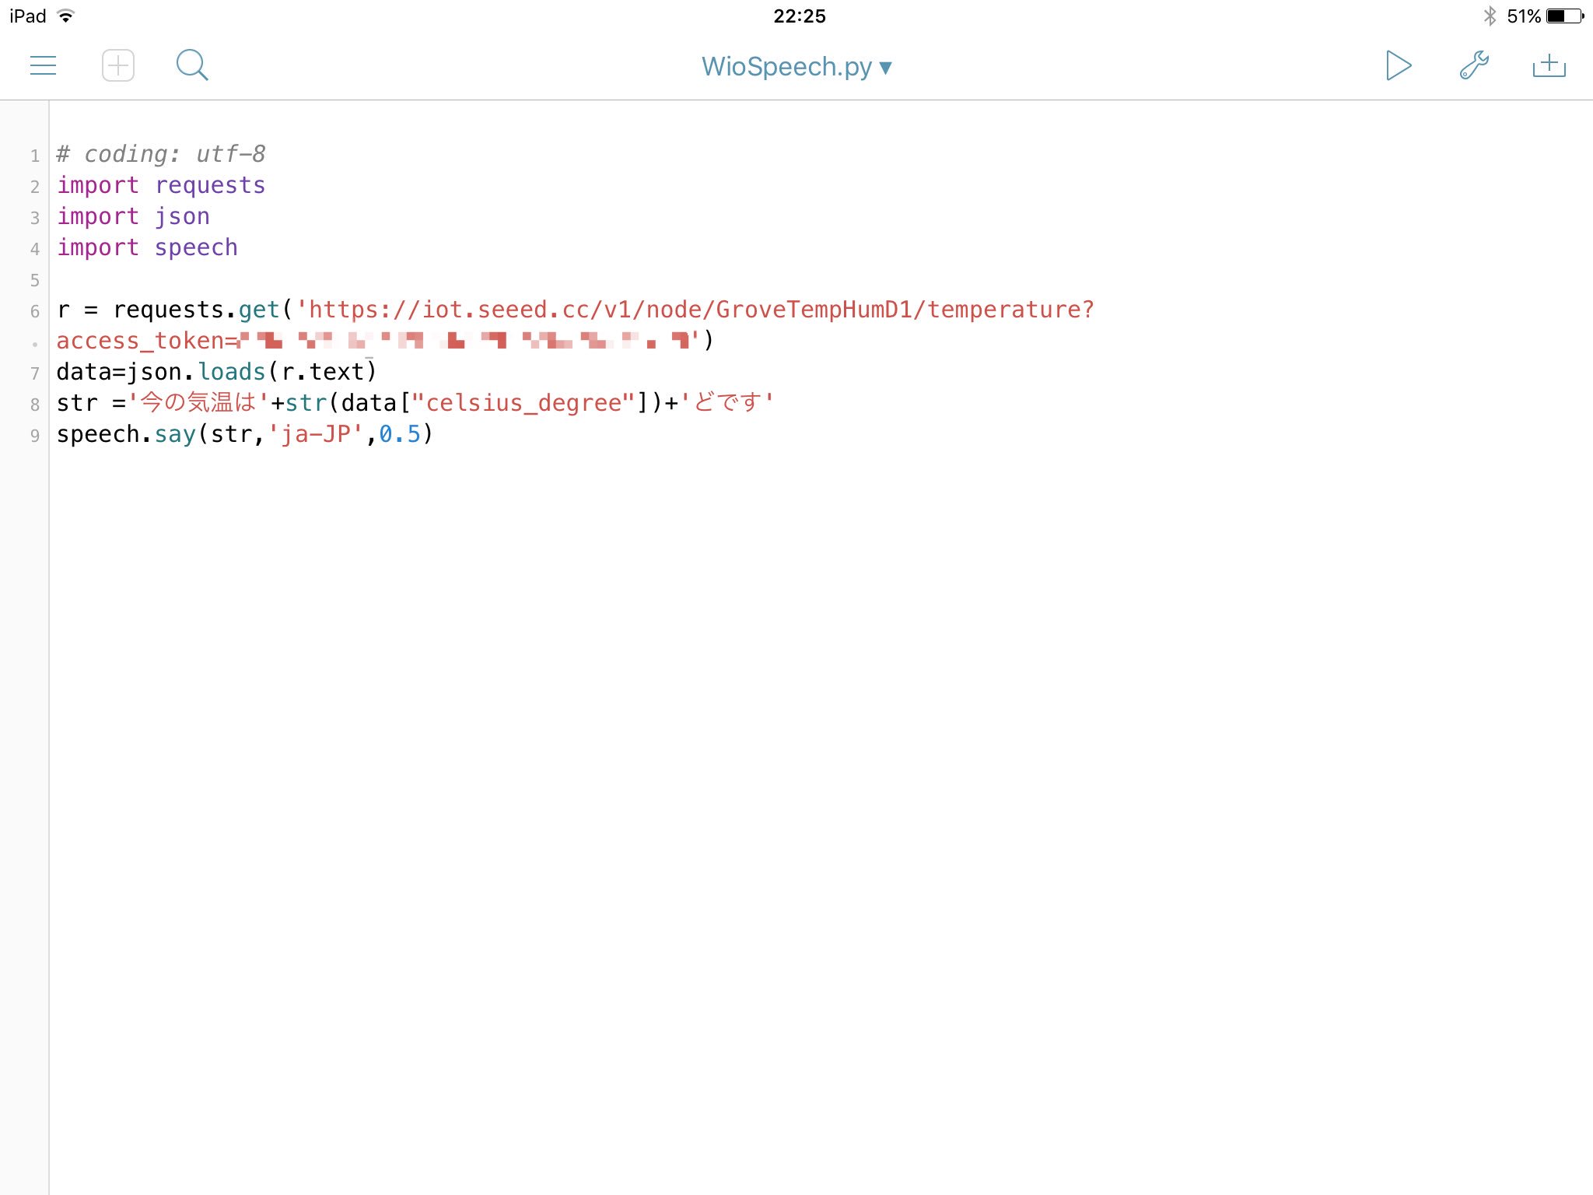Open the WioSpeech.py filename dropdown
This screenshot has height=1195, width=1593.
point(886,67)
